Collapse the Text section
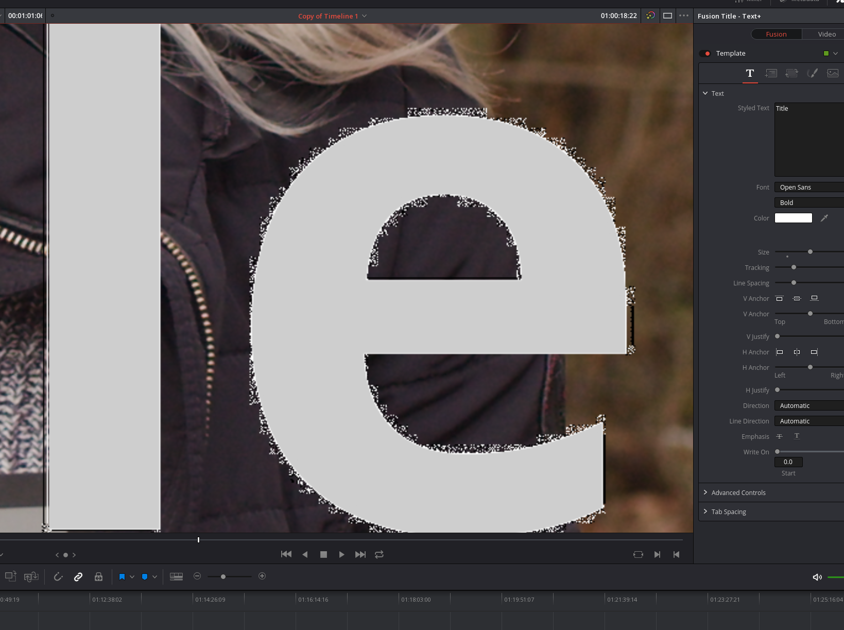The height and width of the screenshot is (630, 844). pos(705,93)
